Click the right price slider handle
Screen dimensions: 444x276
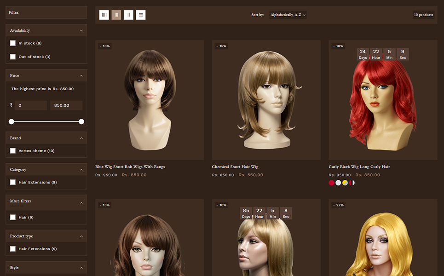click(x=81, y=122)
